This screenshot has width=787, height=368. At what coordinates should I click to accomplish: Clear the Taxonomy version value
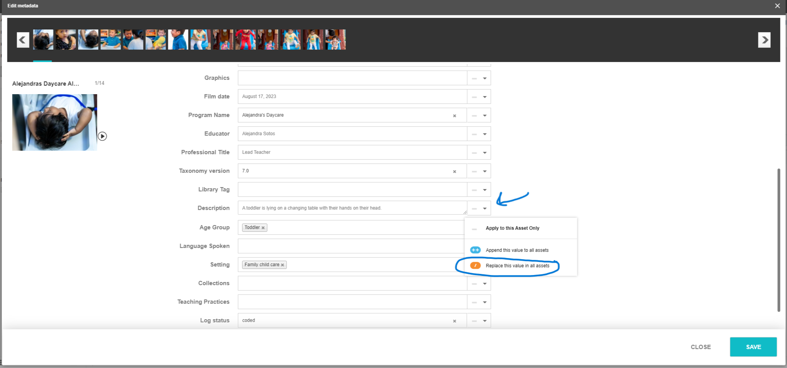pyautogui.click(x=454, y=171)
